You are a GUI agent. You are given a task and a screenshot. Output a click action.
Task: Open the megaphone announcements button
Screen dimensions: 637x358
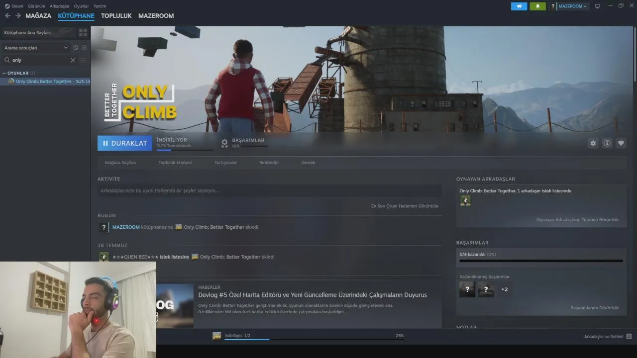pyautogui.click(x=519, y=6)
